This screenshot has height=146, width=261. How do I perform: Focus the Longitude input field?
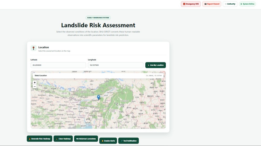pos(115,65)
